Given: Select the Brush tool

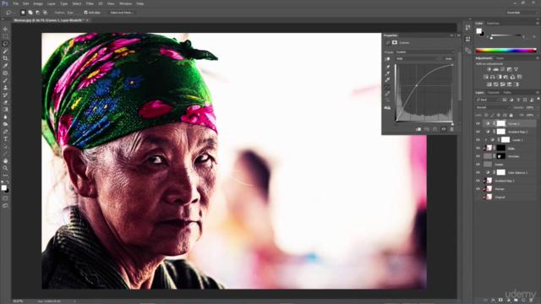Looking at the screenshot, I should pyautogui.click(x=5, y=80).
